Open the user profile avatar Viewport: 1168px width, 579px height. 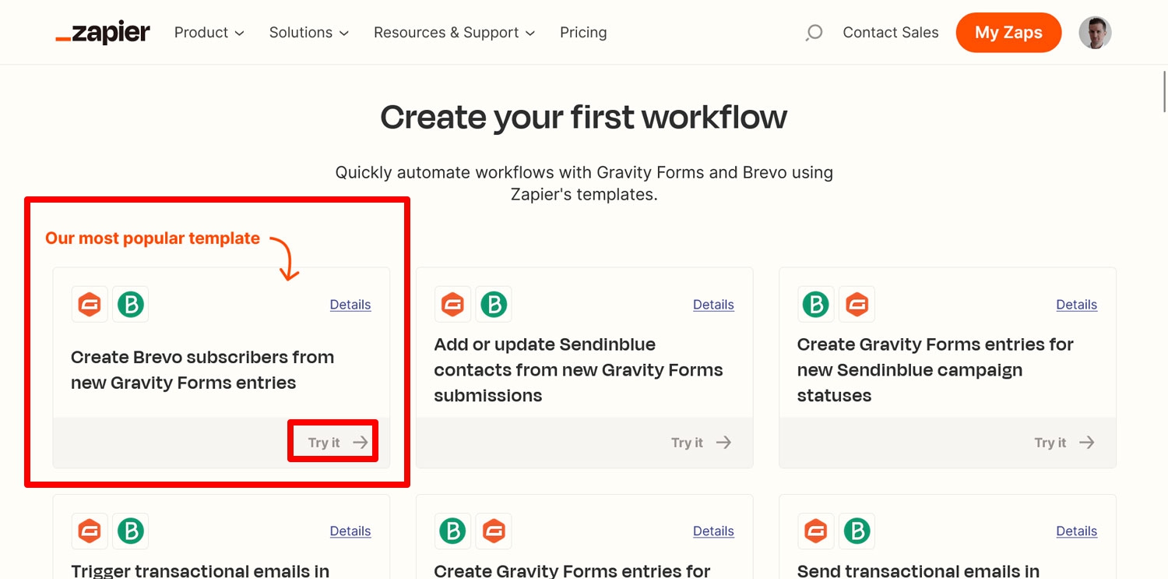click(1095, 33)
